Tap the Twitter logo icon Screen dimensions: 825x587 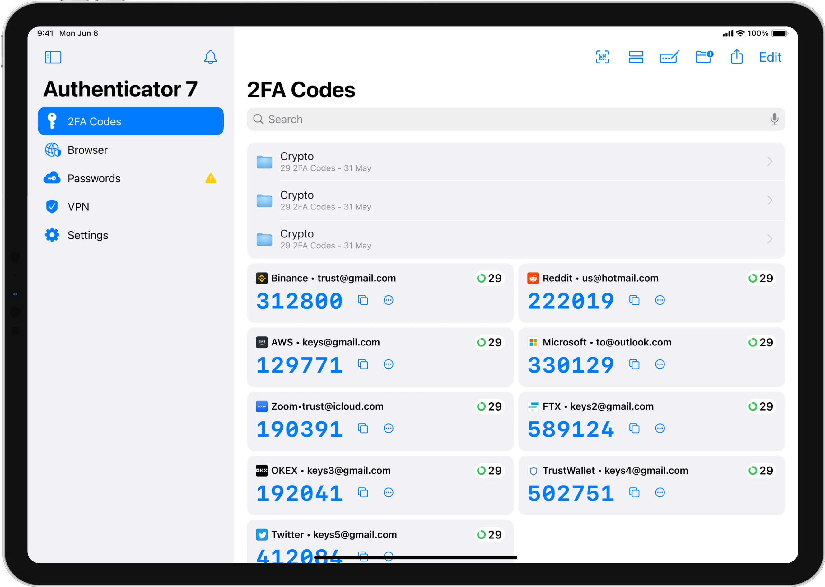pos(262,534)
